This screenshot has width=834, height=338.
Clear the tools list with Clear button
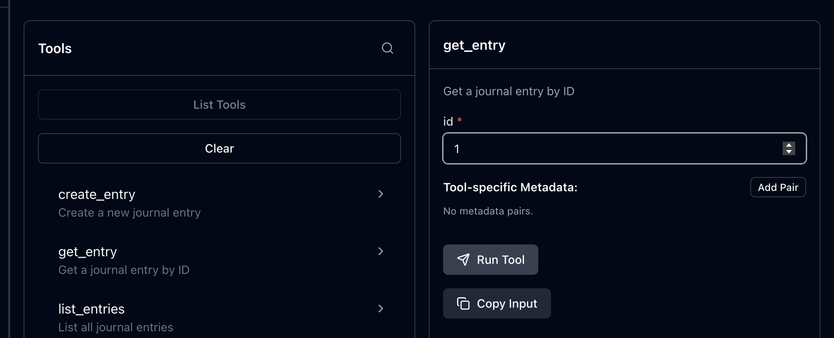[x=219, y=148]
